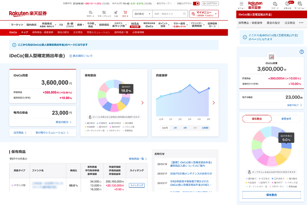Select お客様情報 in the red iDeCo bar
This screenshot has height=205, width=307.
(x=138, y=32)
